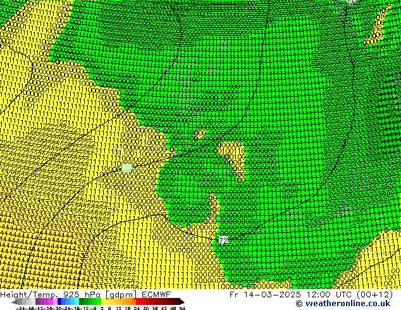Click the '24' legend scale value
Screen dimensions: 401x310
pyautogui.click(x=137, y=309)
